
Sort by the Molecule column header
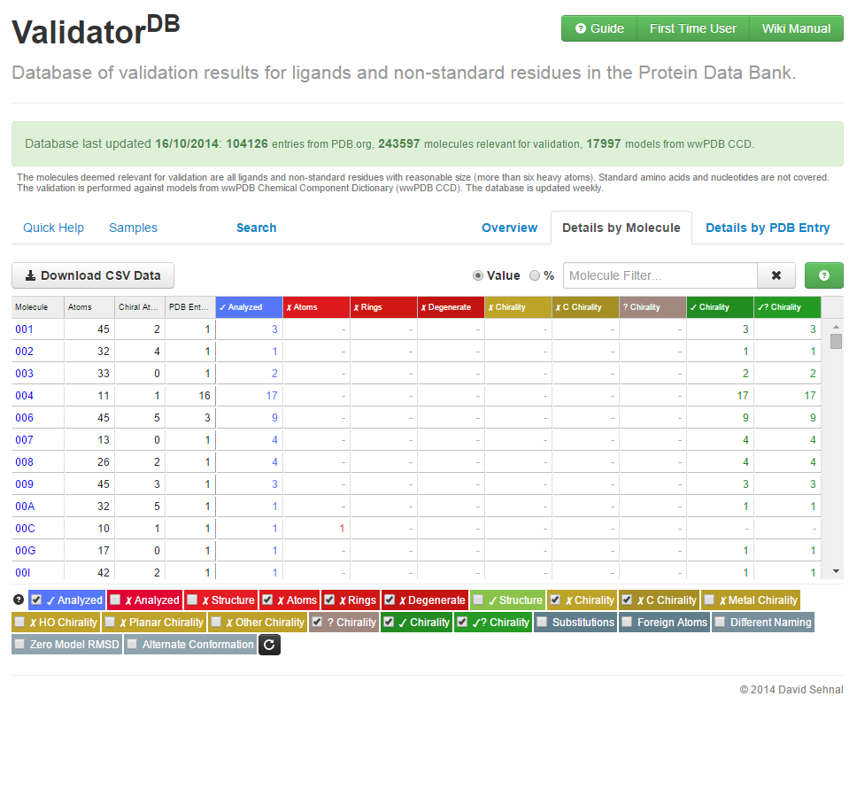[x=38, y=307]
